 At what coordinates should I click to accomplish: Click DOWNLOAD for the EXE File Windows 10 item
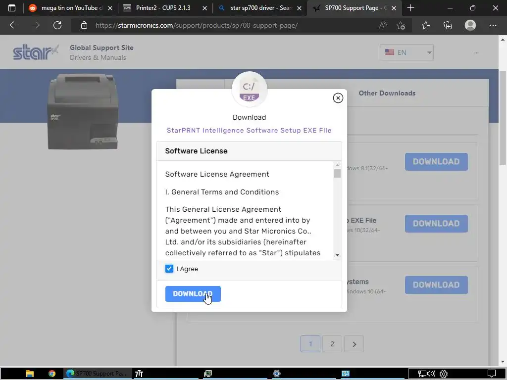(x=436, y=223)
